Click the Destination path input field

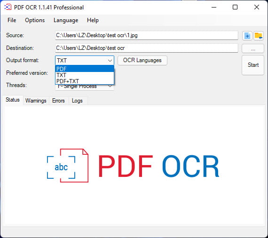(147, 48)
